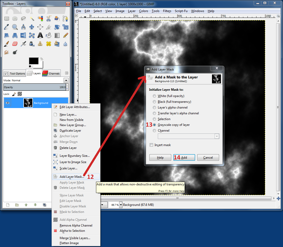Image resolution: width=283 pixels, height=247 pixels.
Task: Choose the Text tool
Action: pos(40,35)
